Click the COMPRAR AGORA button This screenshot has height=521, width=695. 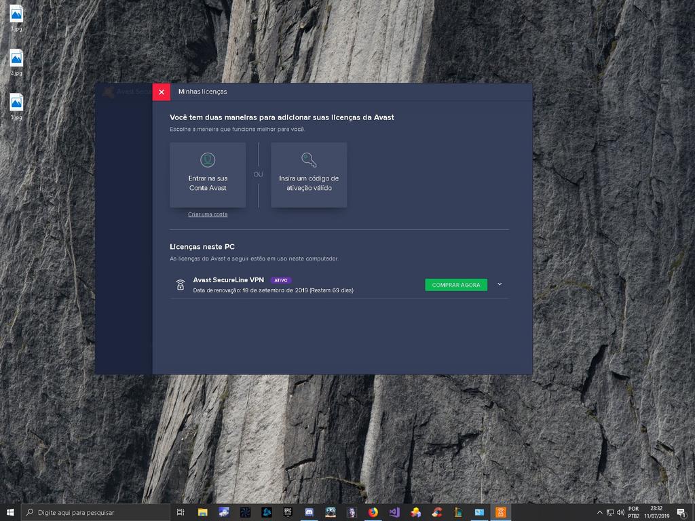tap(455, 285)
